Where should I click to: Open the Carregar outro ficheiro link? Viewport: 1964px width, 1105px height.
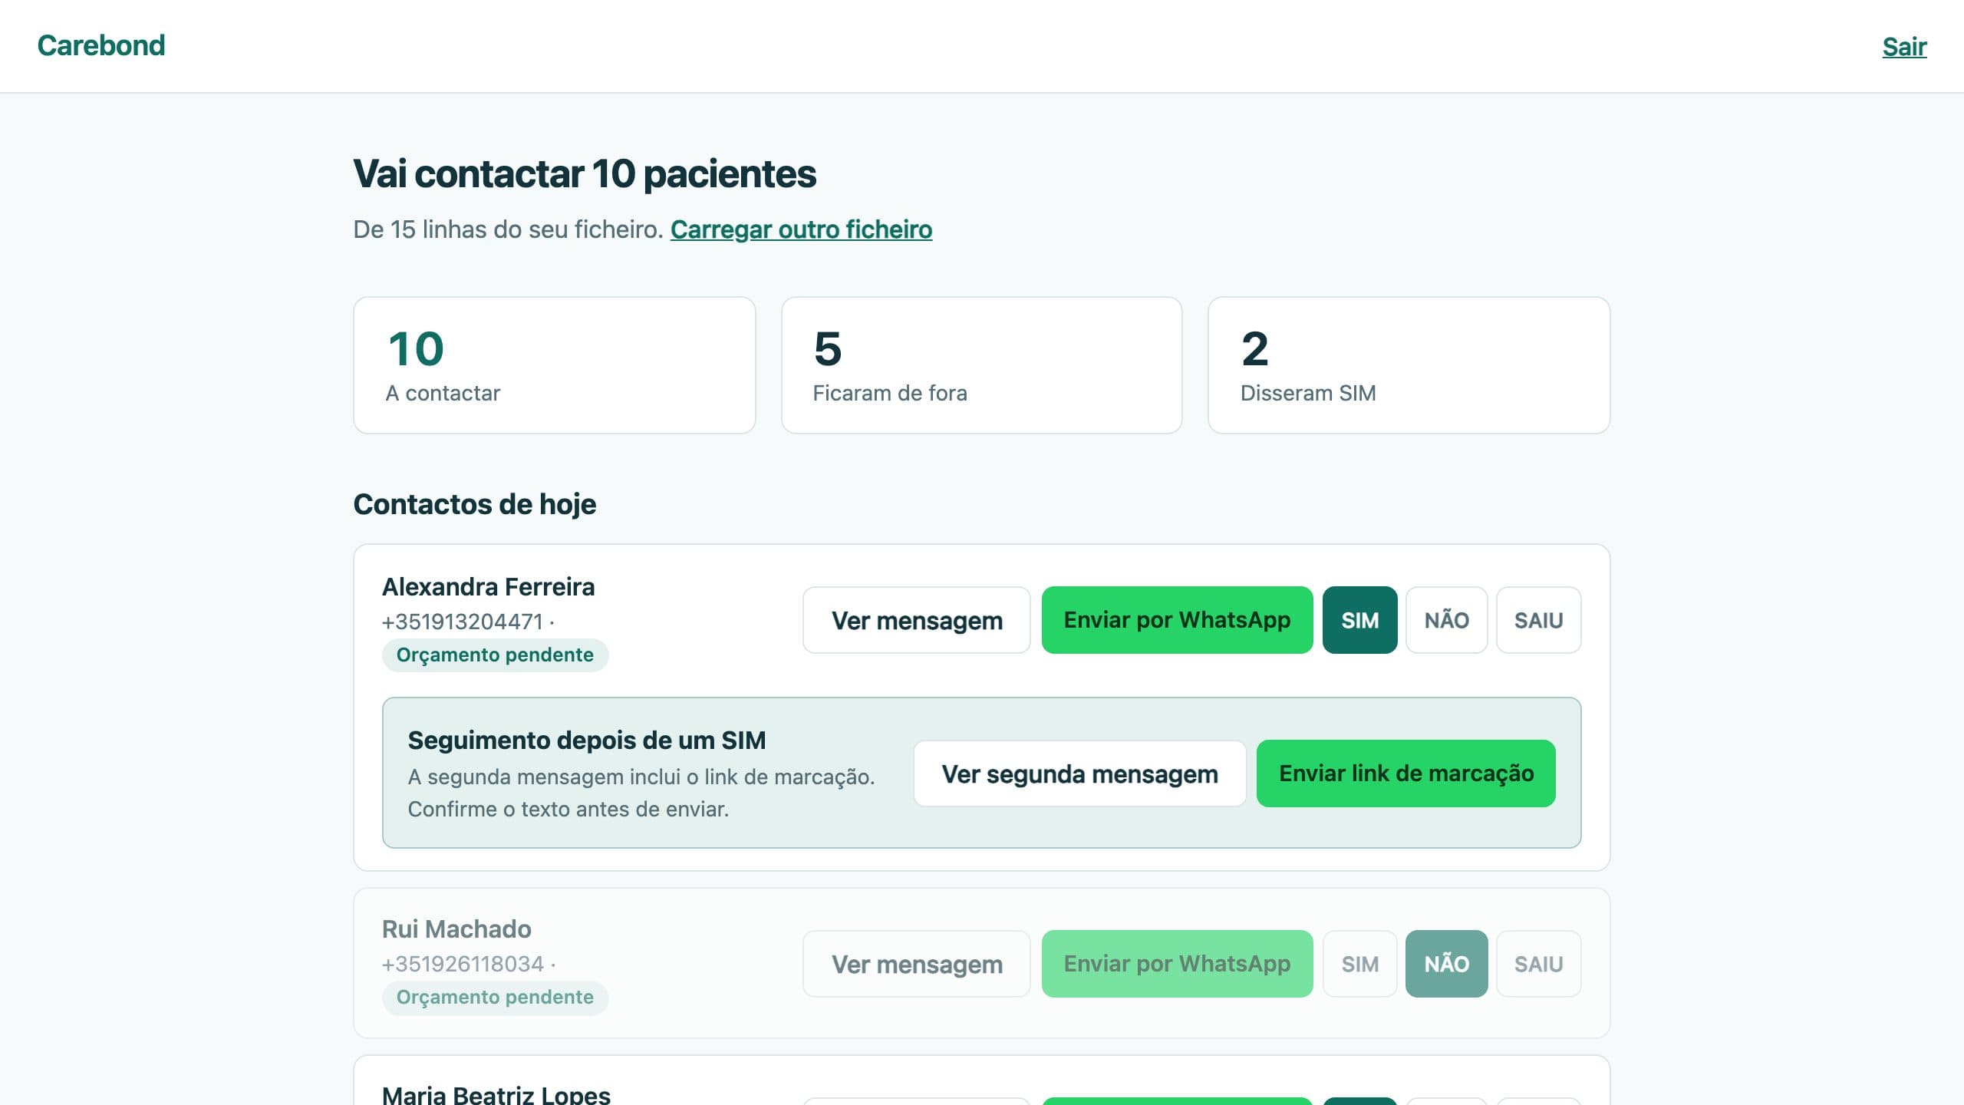[x=801, y=229]
